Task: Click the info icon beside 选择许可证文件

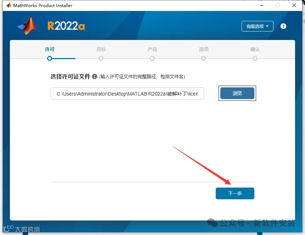Action: (95, 76)
